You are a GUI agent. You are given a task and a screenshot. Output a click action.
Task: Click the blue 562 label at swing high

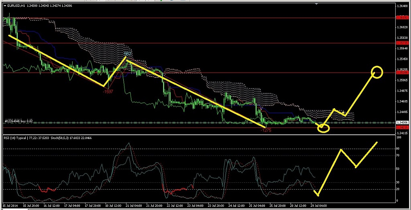[127, 54]
